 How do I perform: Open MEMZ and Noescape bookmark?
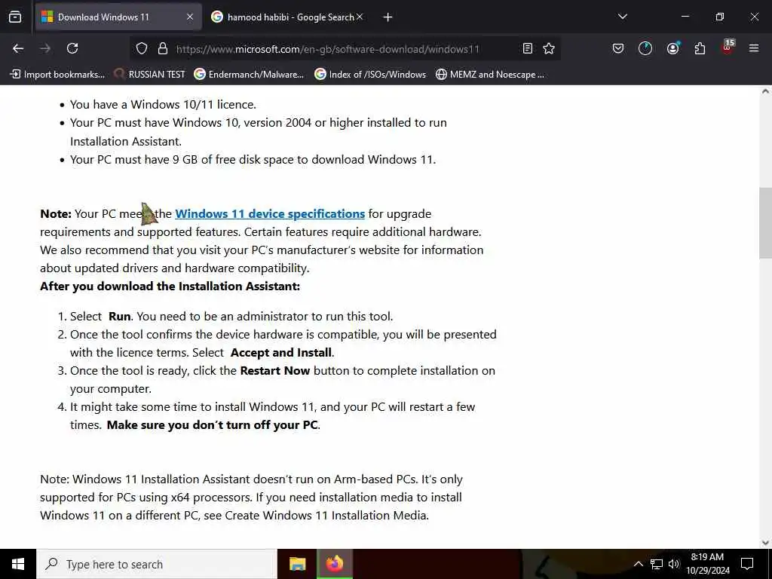coord(490,75)
